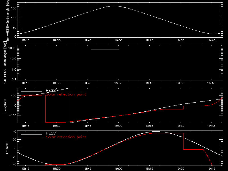Click the 19:30 tick under Longitude plot

(180, 126)
